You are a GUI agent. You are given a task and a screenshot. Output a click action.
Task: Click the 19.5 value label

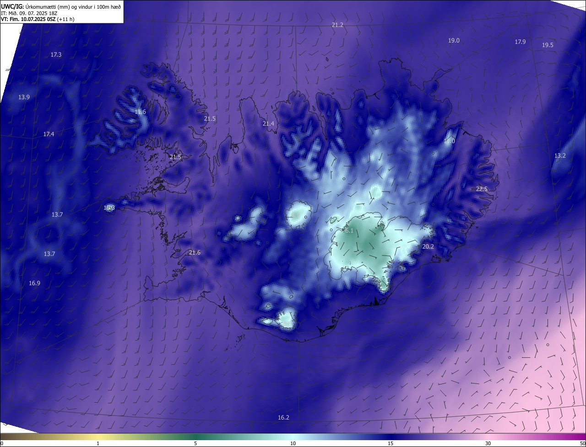548,45
